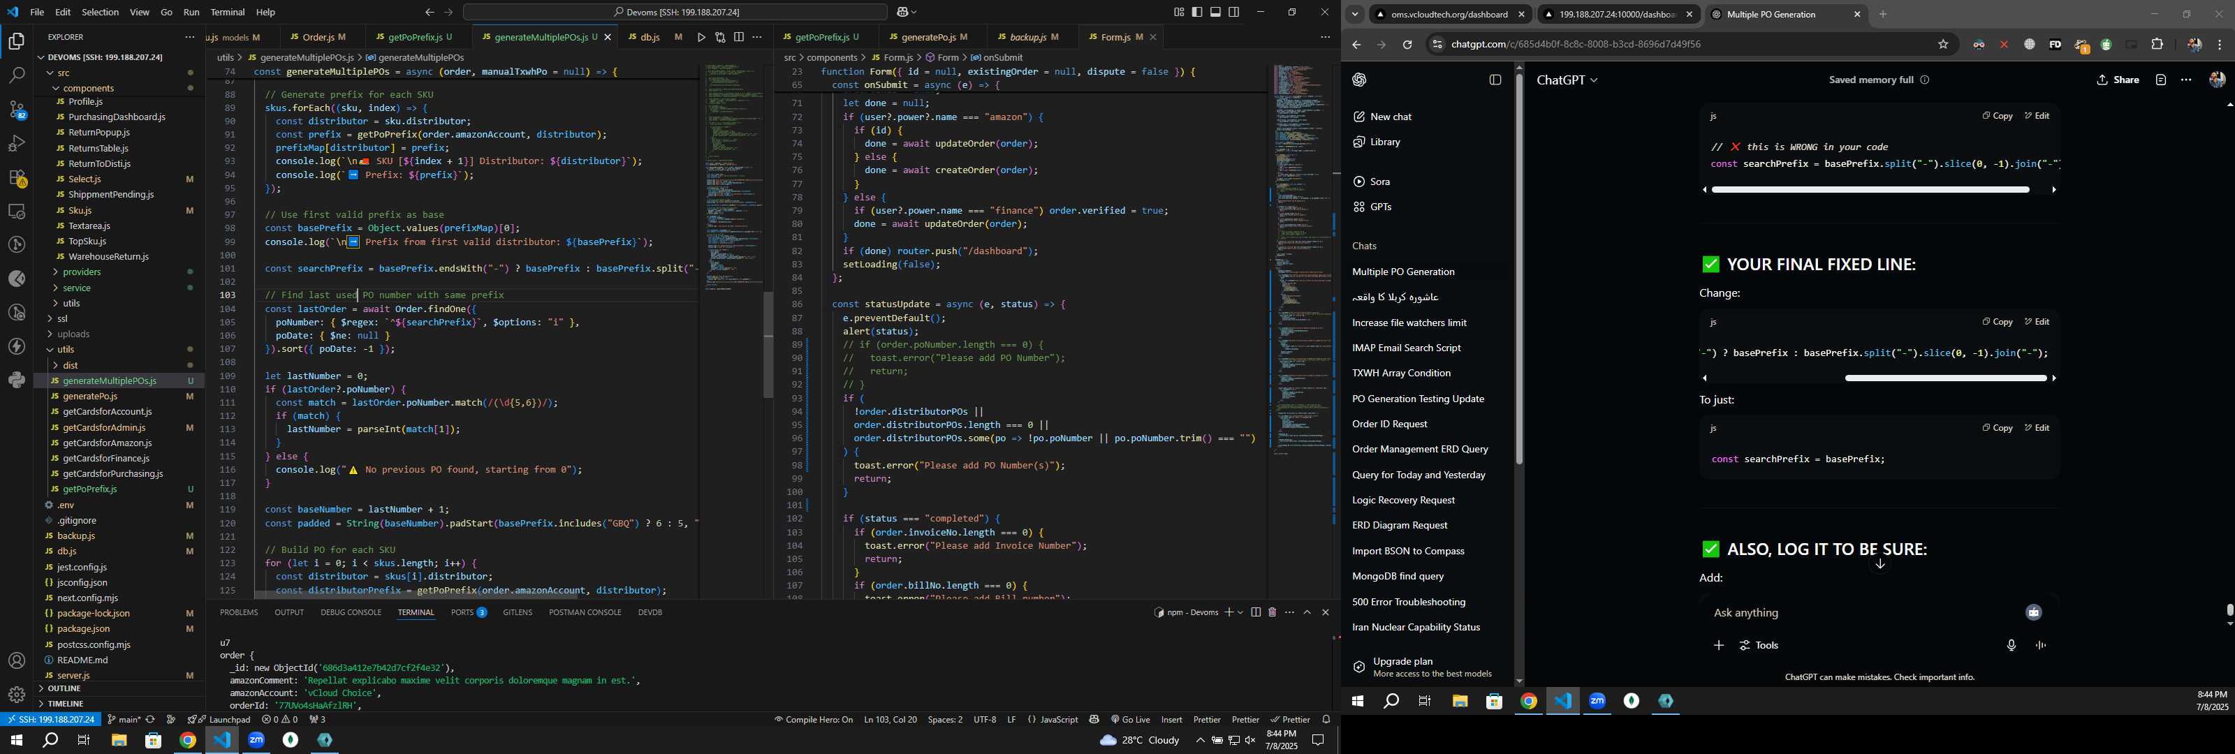The width and height of the screenshot is (2235, 754).
Task: Kill terminal with the trash icon
Action: pos(1272,612)
